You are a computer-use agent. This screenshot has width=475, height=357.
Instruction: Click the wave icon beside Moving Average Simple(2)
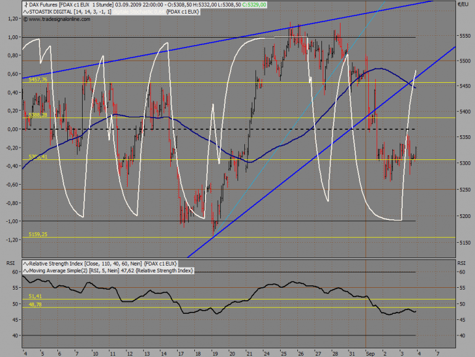26,271
